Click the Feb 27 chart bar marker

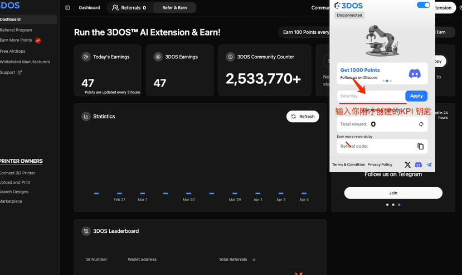[x=119, y=193]
